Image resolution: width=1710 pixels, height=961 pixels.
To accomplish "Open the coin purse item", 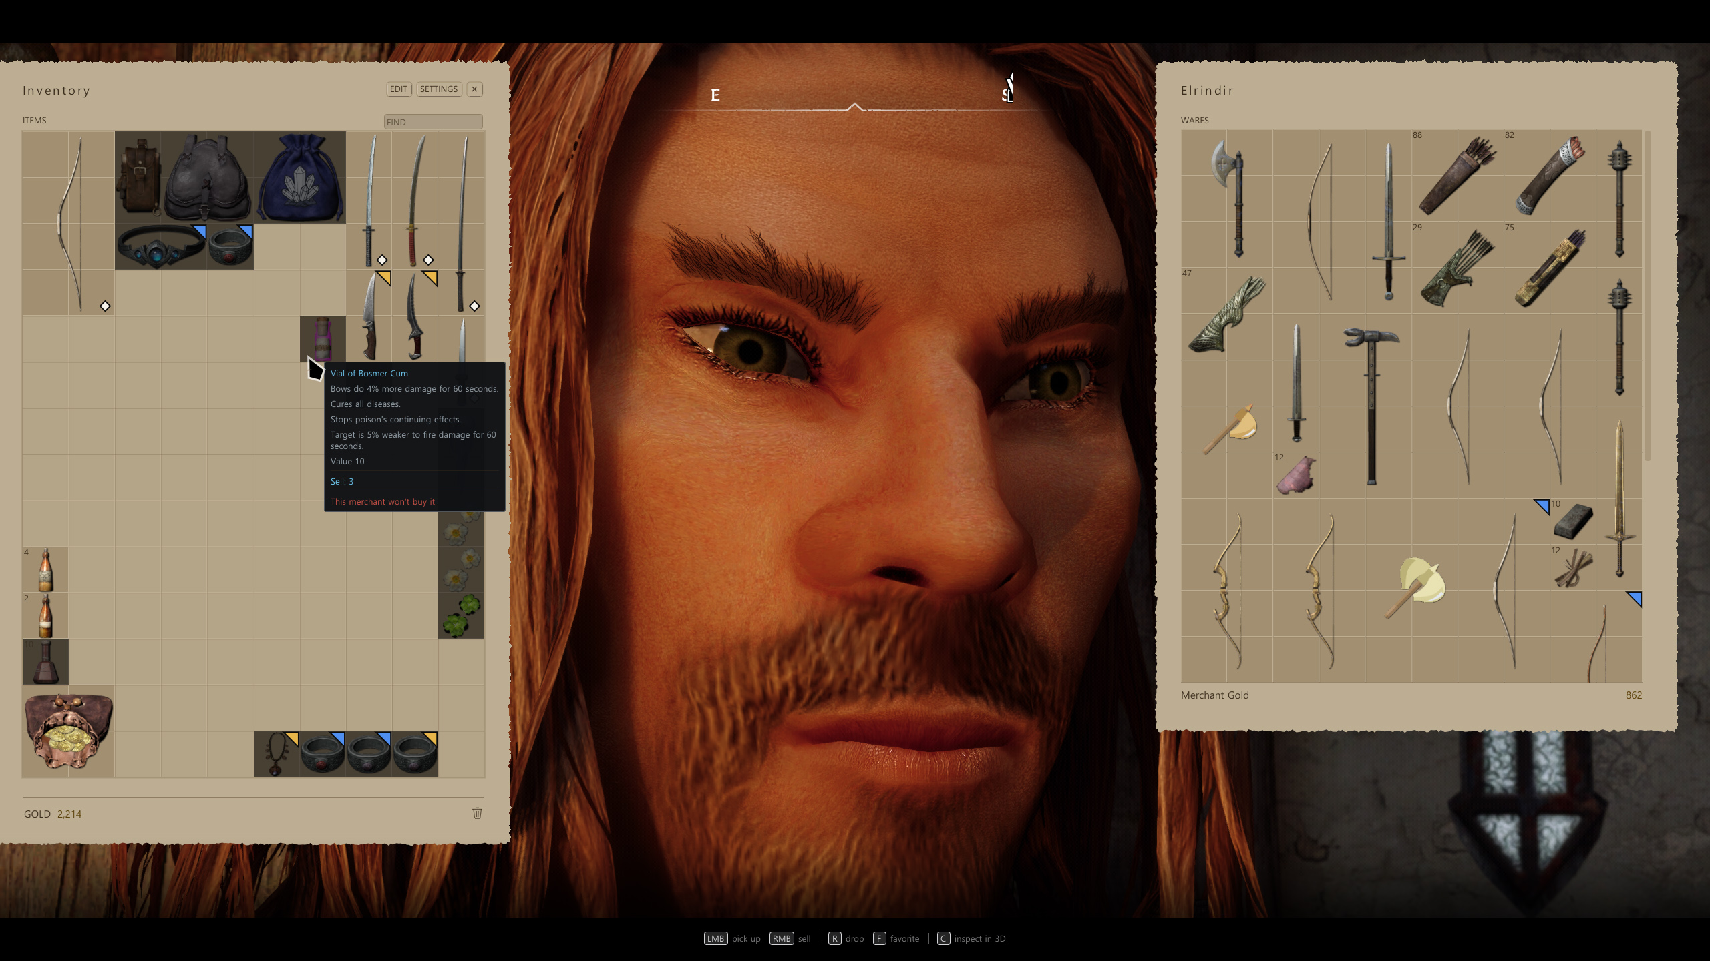I will click(x=69, y=731).
